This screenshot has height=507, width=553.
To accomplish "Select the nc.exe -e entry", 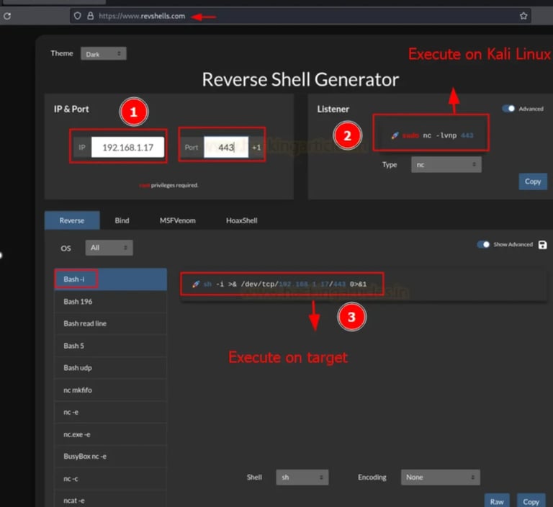I will [110, 434].
